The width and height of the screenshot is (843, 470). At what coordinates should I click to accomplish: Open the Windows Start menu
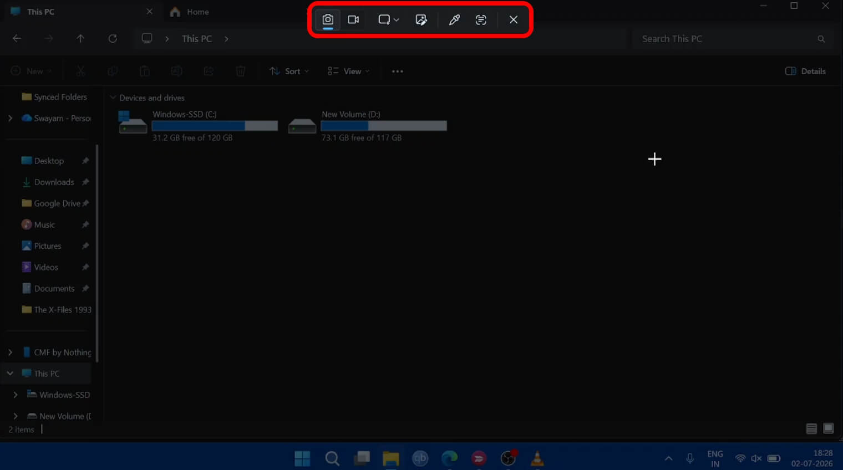point(302,458)
